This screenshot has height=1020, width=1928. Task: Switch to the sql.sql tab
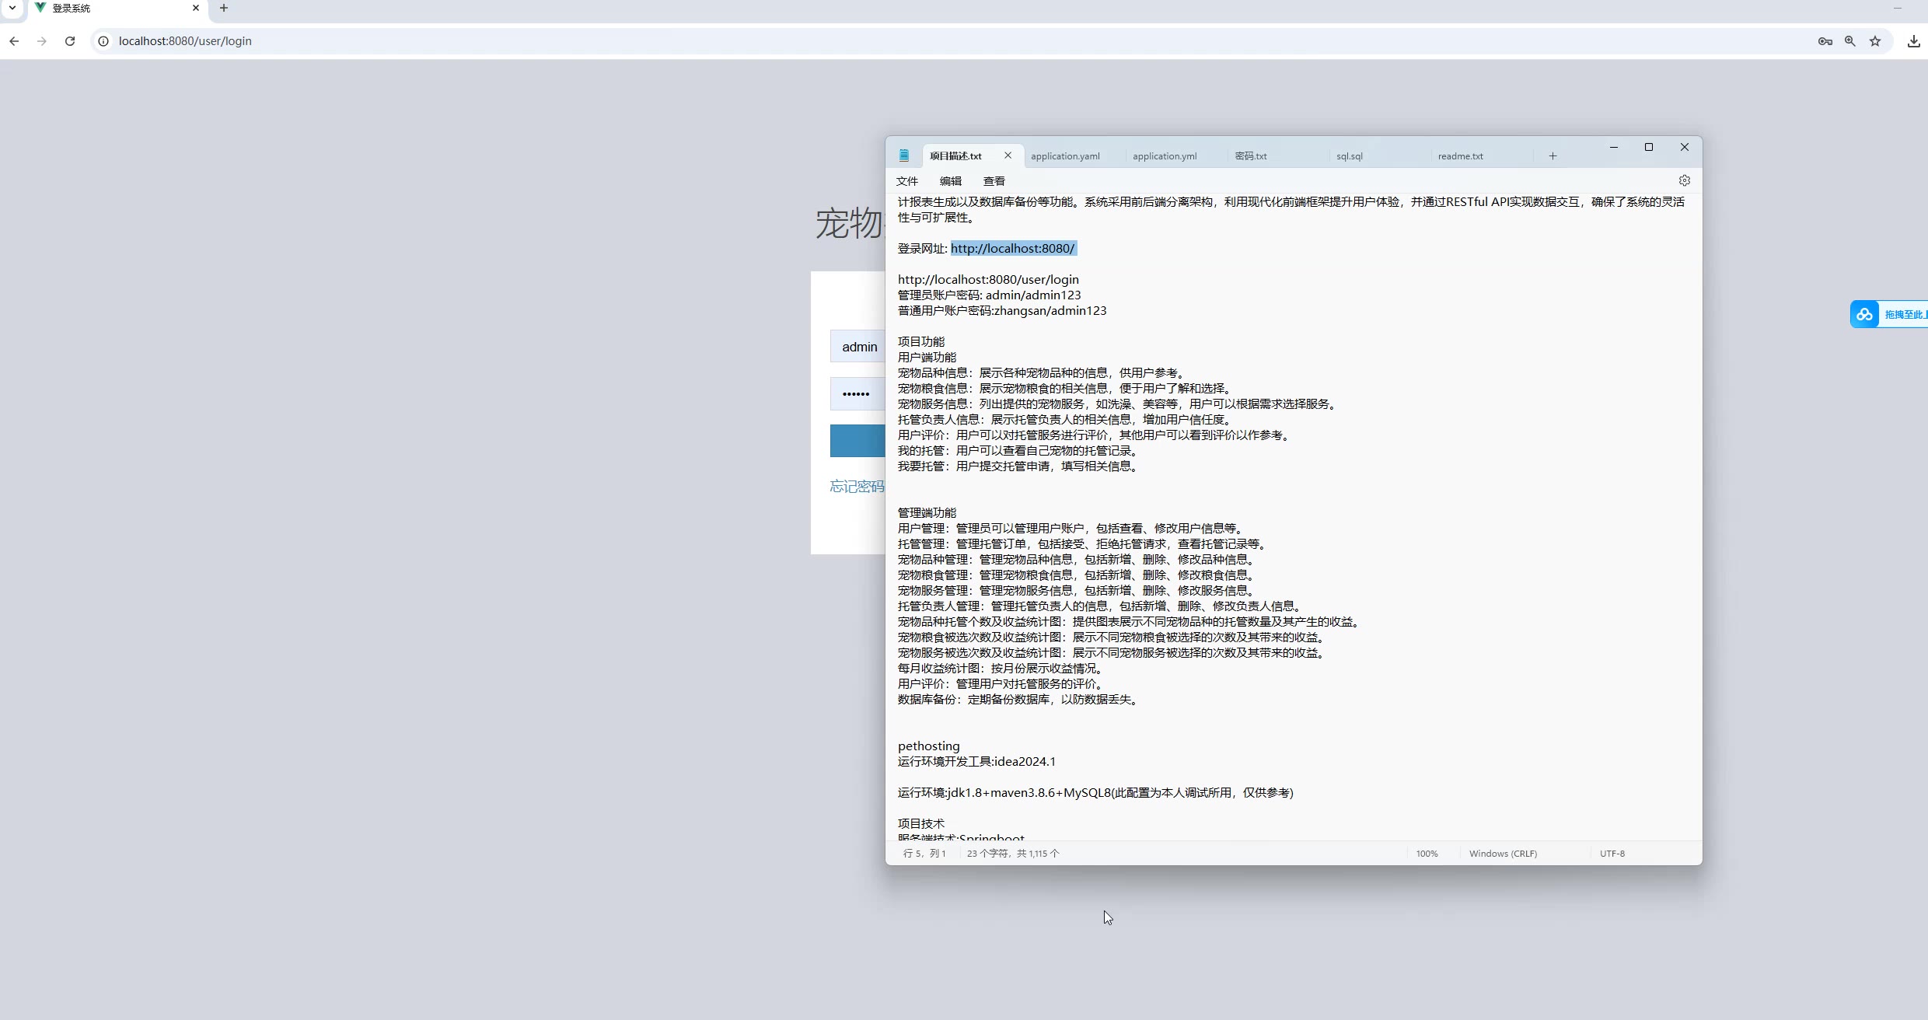[x=1349, y=156]
